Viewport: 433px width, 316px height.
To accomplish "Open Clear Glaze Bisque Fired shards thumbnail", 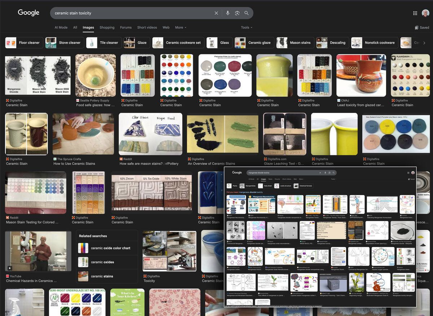I will 150,134.
